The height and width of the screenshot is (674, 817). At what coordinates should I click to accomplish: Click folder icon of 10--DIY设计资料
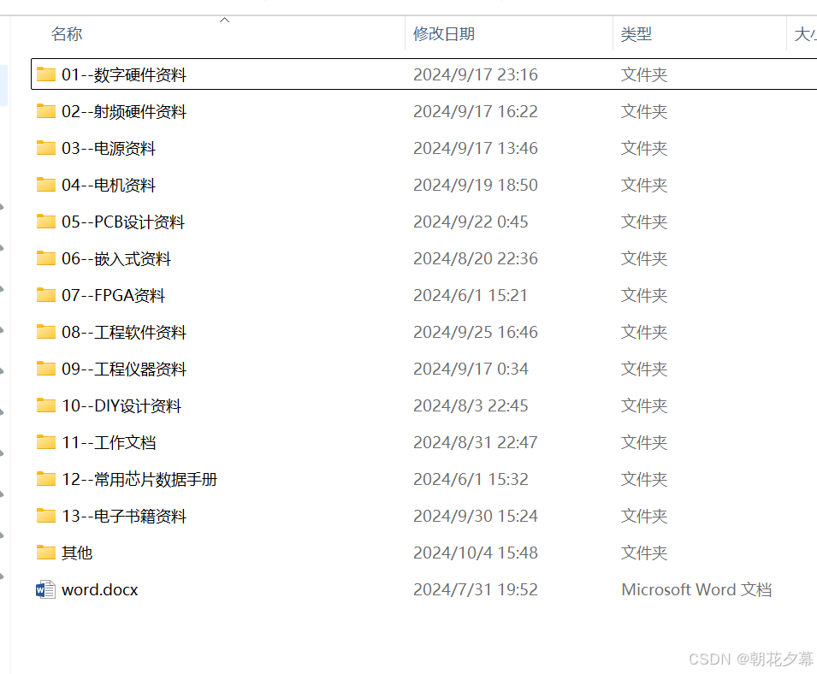[46, 405]
